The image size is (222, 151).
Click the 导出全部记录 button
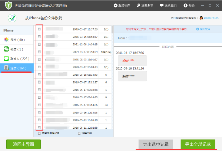[198, 144]
